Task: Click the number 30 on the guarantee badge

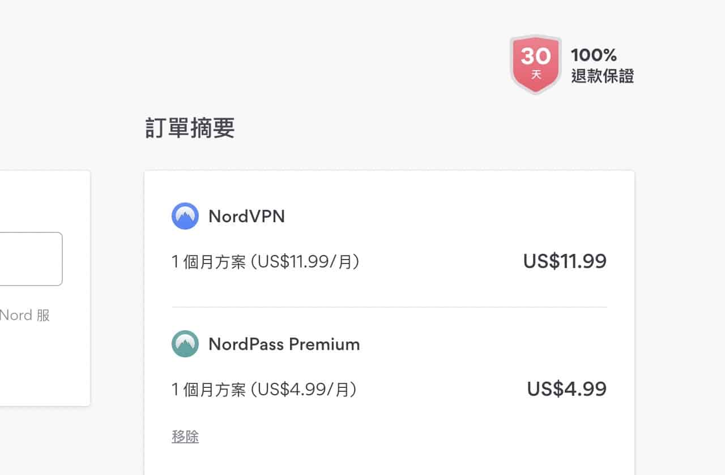Action: tap(536, 55)
